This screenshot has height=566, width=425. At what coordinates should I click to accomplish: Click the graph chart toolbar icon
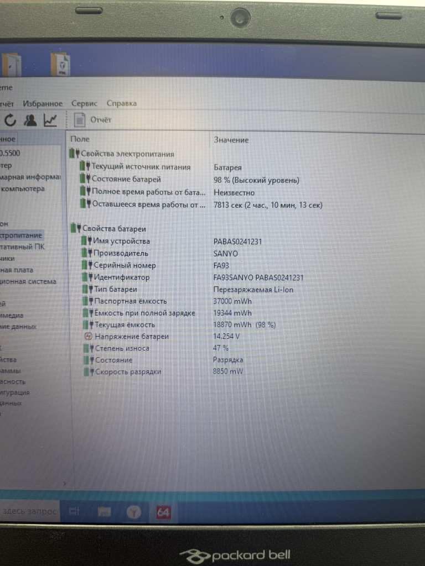50,120
